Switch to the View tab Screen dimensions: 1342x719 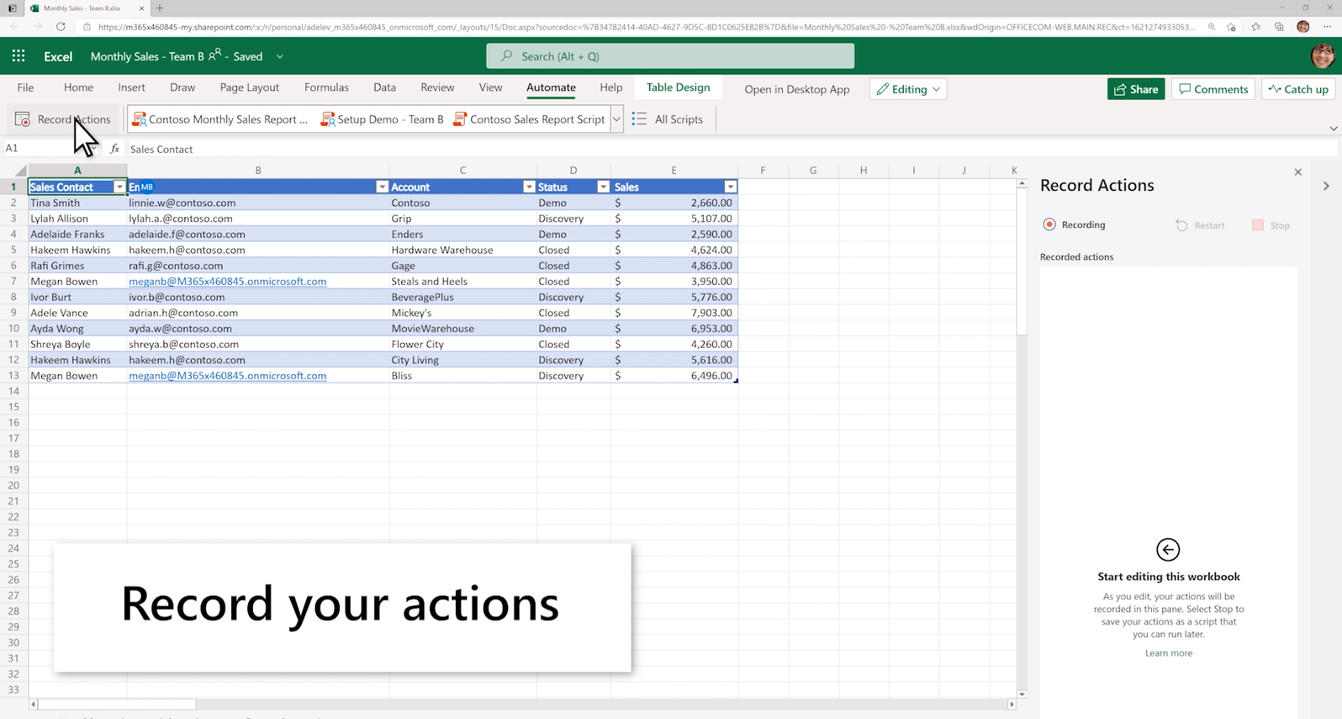490,87
